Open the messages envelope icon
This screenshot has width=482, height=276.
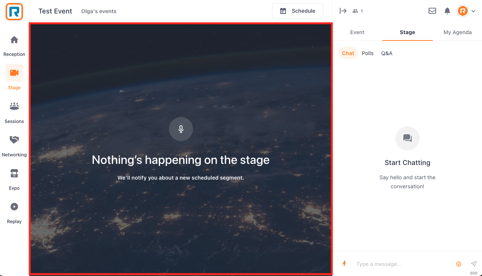pos(432,11)
